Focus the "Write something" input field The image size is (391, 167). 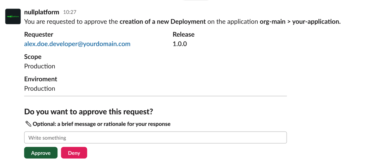(x=155, y=138)
